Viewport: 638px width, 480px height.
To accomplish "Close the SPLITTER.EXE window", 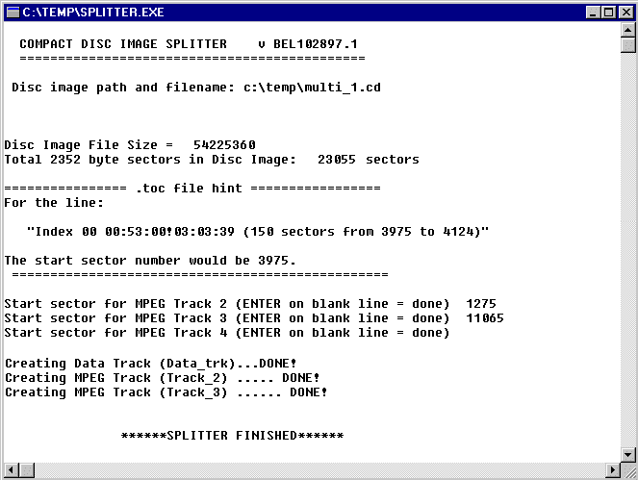I will point(625,13).
